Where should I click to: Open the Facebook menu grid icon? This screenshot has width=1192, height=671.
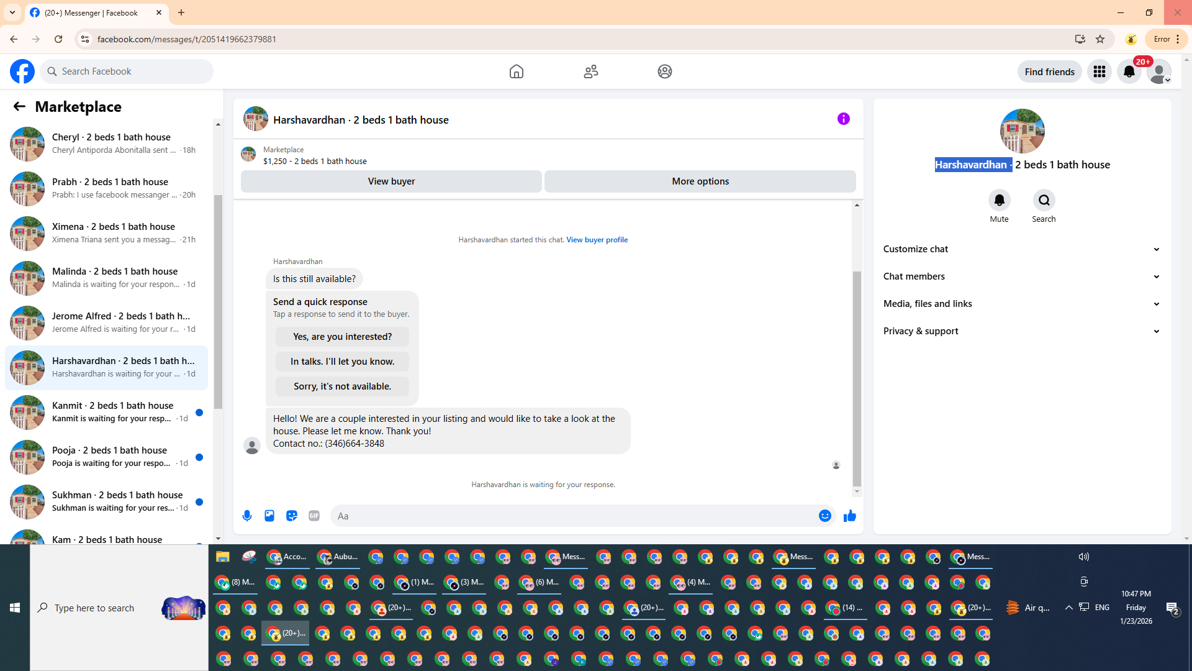[1099, 71]
